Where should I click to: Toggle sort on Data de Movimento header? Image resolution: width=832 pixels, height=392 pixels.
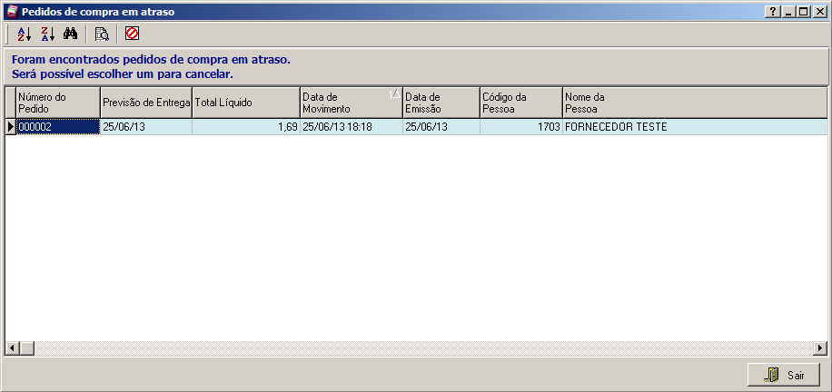pos(351,103)
